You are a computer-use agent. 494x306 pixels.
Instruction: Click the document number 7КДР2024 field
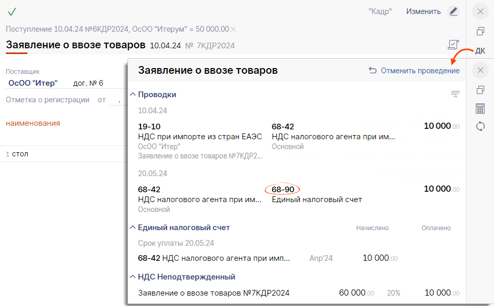[214, 46]
